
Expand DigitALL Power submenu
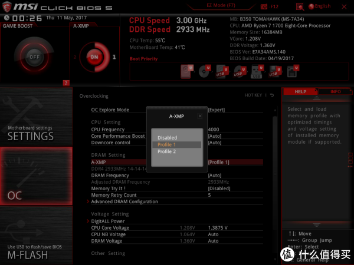(108, 221)
